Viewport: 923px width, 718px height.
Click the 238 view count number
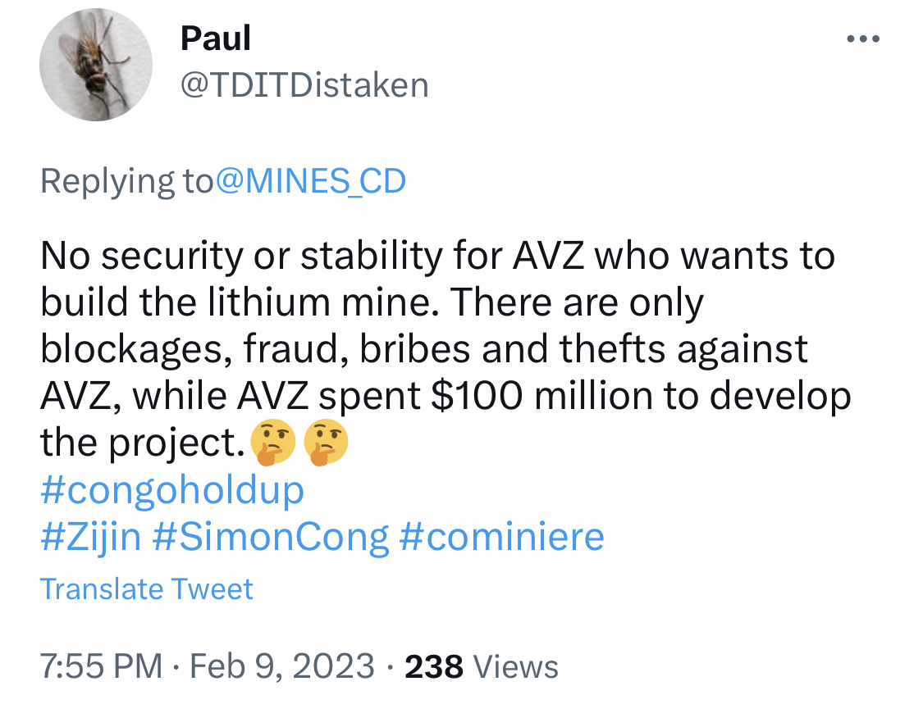tap(435, 666)
